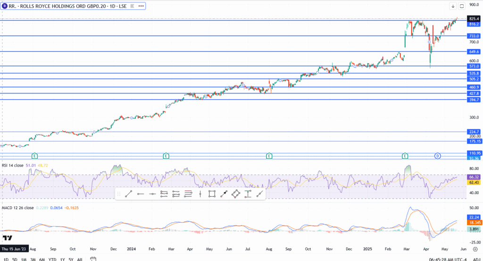Click the blue dividend D marker
This screenshot has height=261, width=483.
[437, 155]
